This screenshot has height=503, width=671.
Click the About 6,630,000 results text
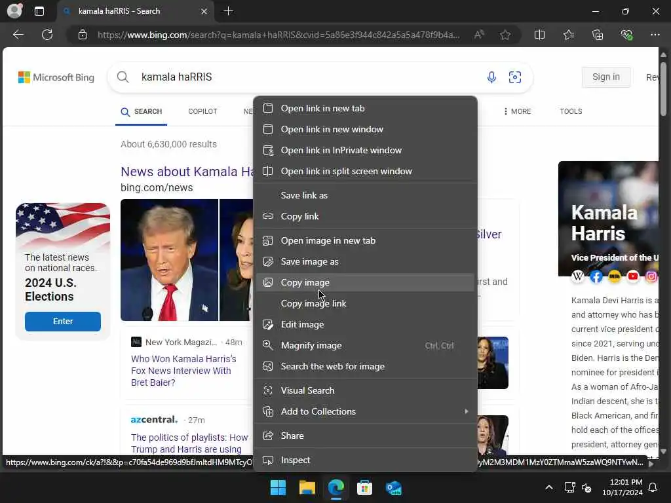click(x=168, y=144)
